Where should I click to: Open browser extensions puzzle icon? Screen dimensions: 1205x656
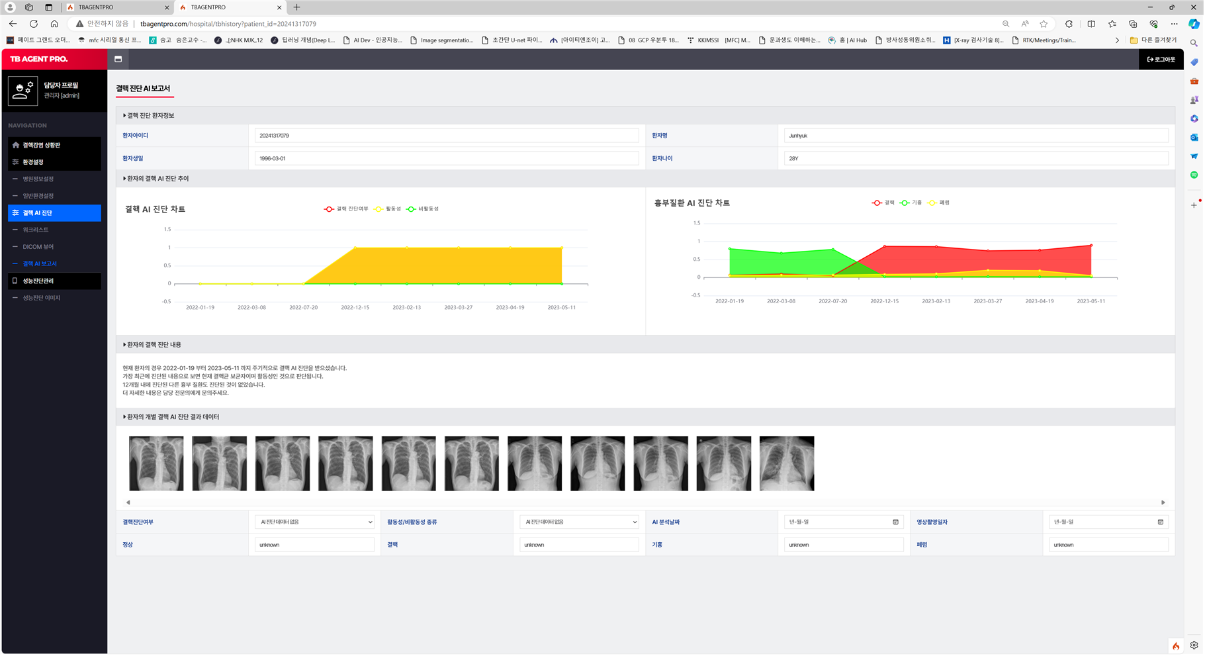point(1069,24)
